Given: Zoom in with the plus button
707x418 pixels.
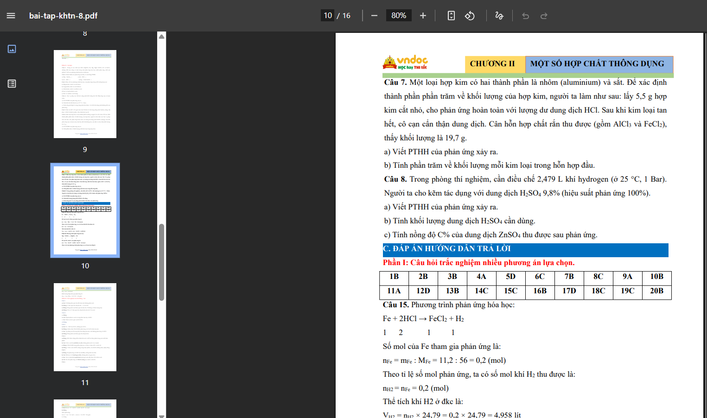Looking at the screenshot, I should (423, 16).
